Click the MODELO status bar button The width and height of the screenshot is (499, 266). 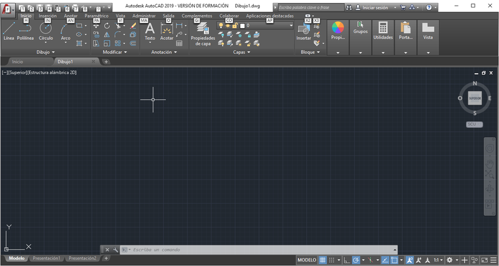tap(306, 260)
